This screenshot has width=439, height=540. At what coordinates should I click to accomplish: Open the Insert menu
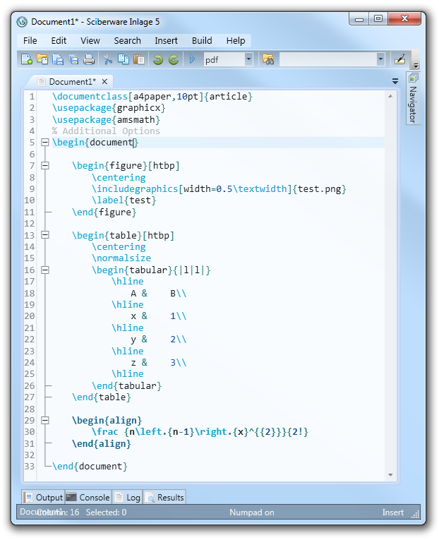(x=166, y=41)
